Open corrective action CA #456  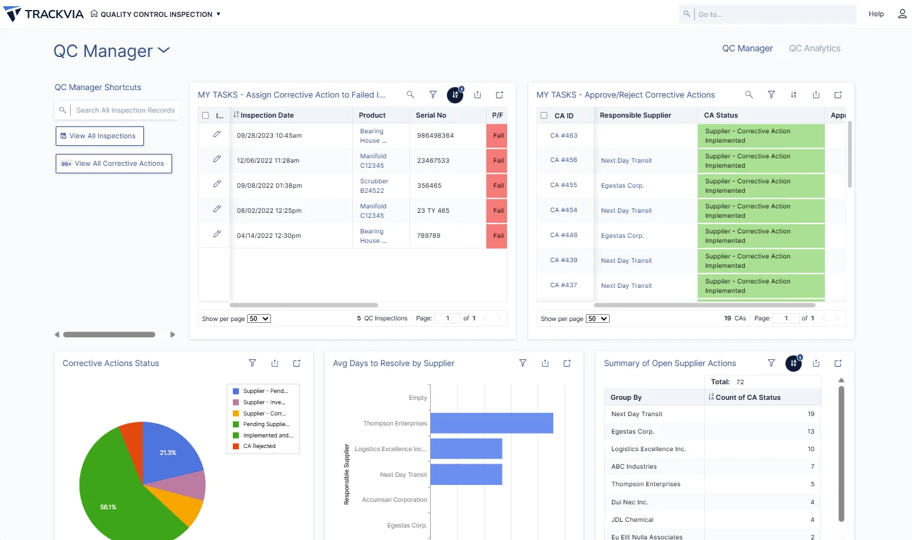click(x=564, y=160)
